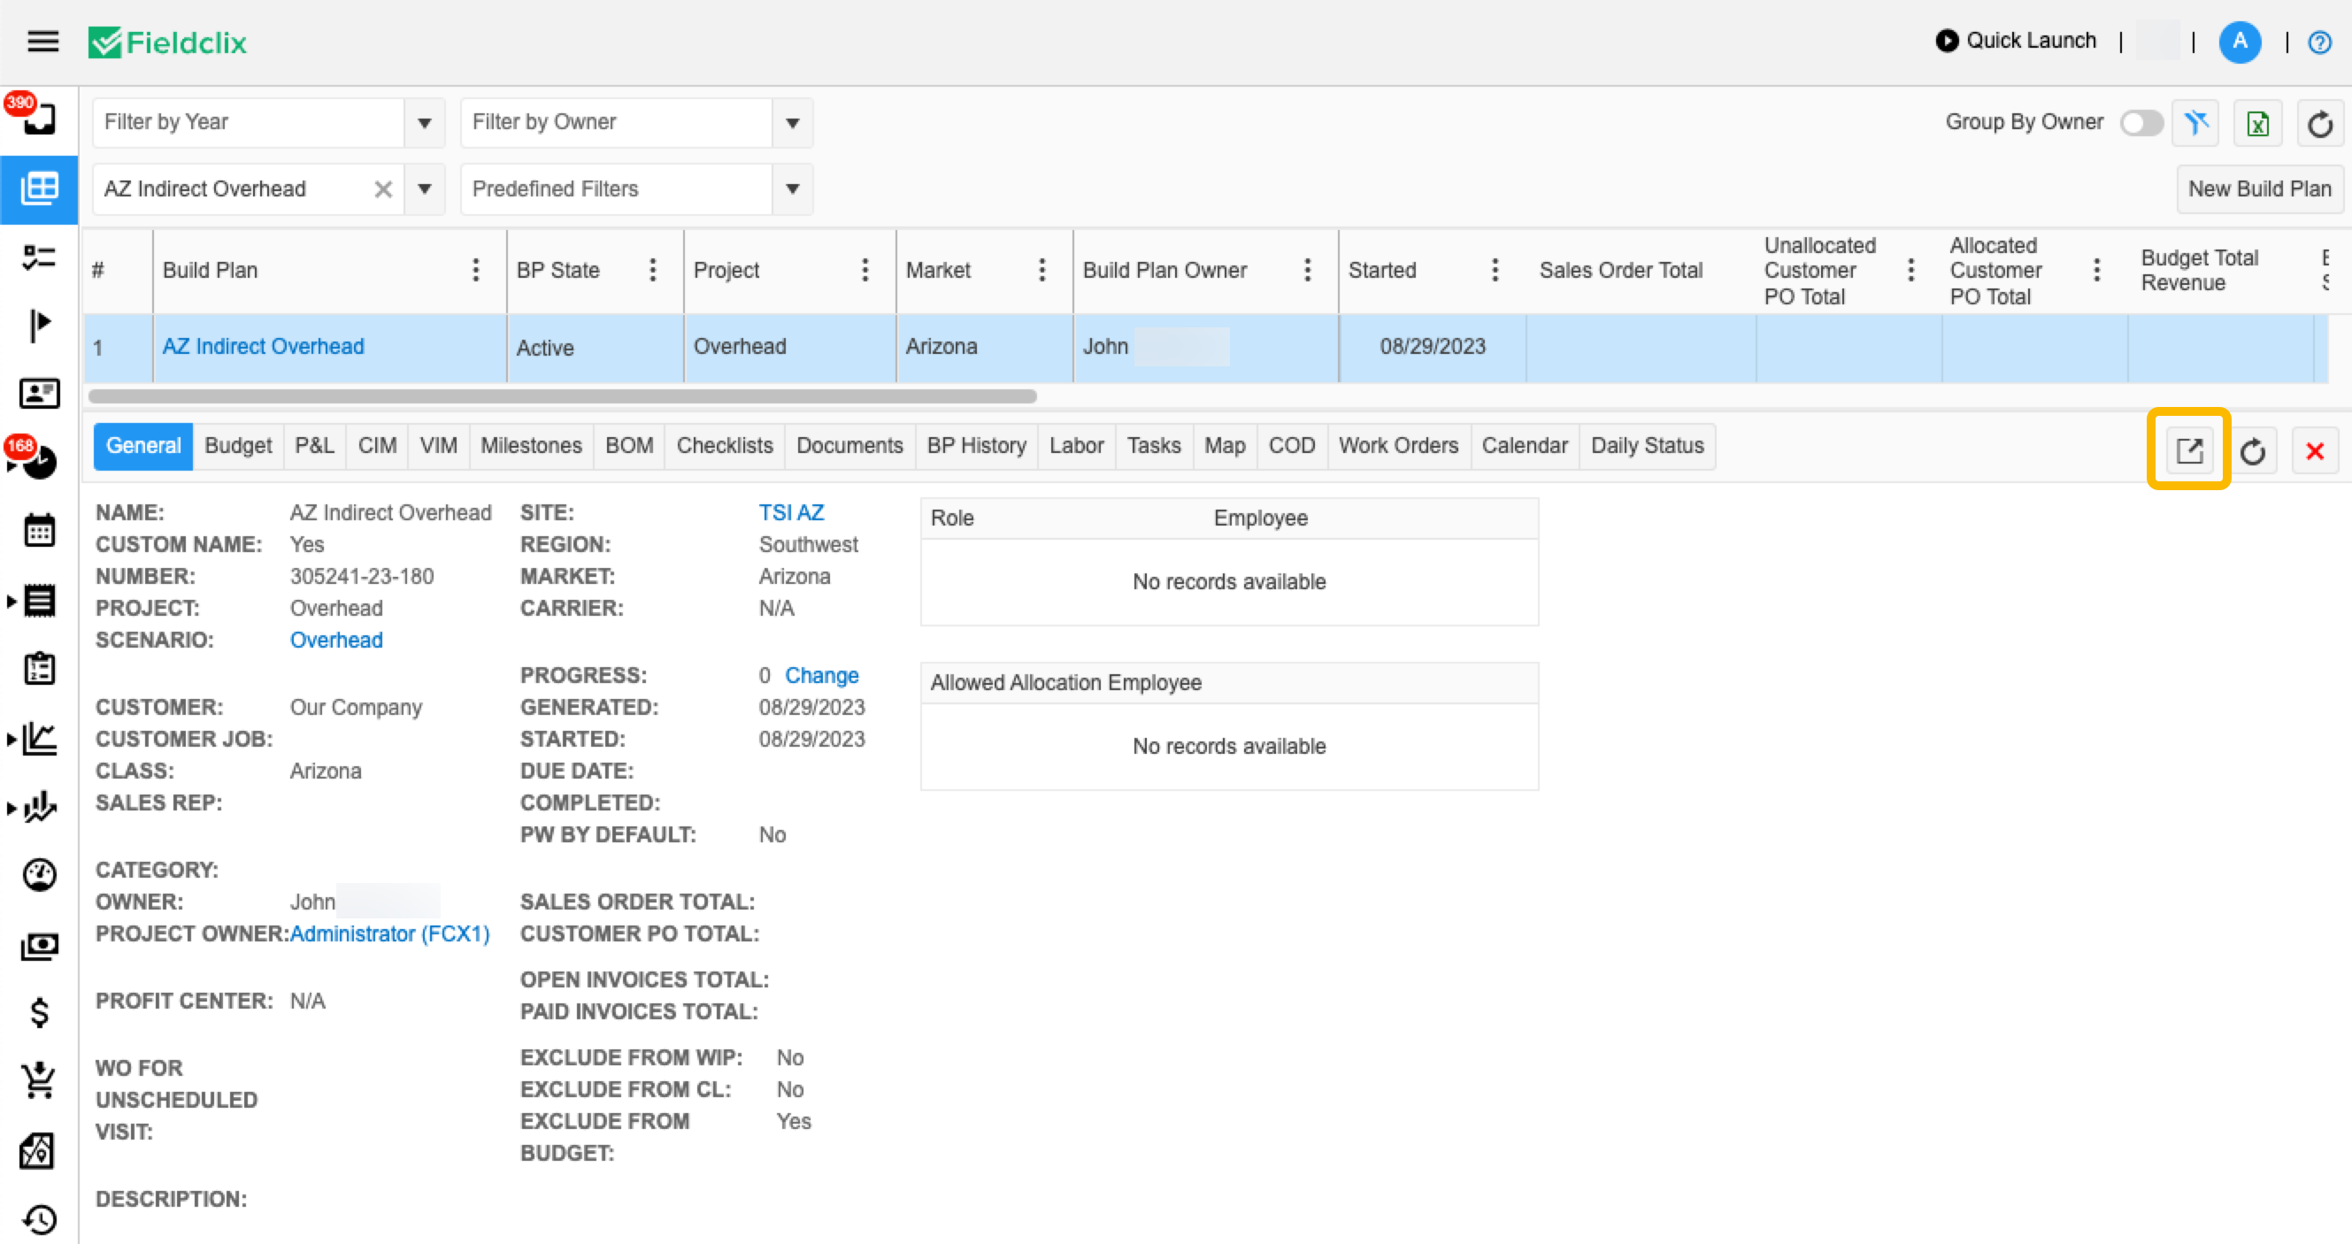Clear the AZ Indirect Overhead filter
Viewport: 2352px width, 1244px height.
(x=383, y=190)
